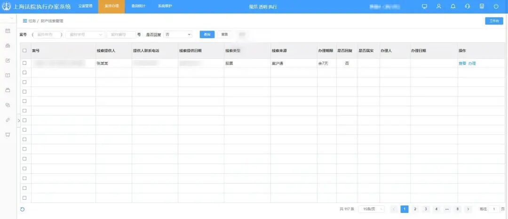Click the document icon beside power icon
The image size is (508, 219).
pos(482,7)
